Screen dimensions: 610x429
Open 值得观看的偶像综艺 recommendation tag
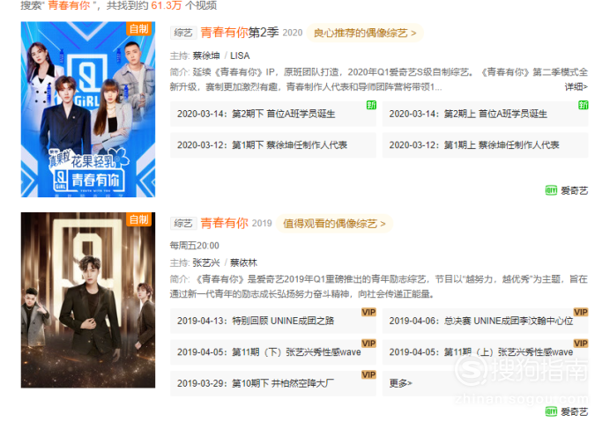coord(335,224)
